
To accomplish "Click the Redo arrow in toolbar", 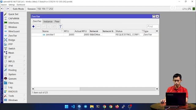I will click(7, 9).
